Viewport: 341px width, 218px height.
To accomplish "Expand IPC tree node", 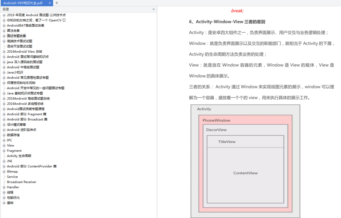I will pos(4,140).
